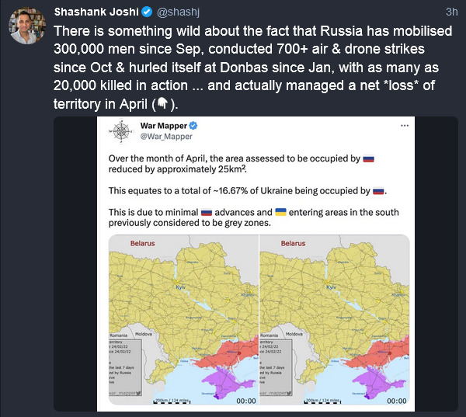Click the Ukrainian flag emoji in the text
Viewport: 466px width, 417px height.
click(x=280, y=212)
